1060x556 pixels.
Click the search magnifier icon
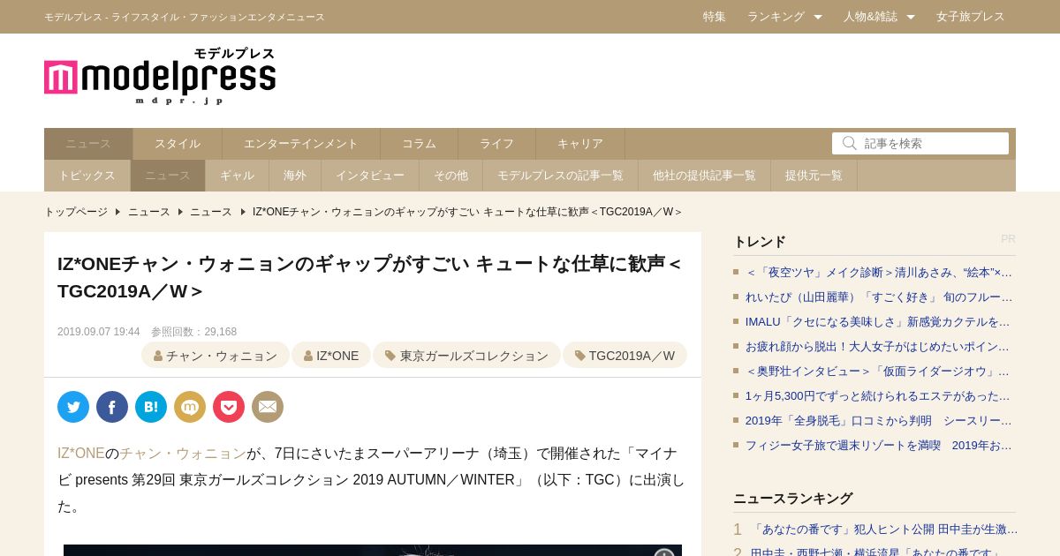click(850, 143)
